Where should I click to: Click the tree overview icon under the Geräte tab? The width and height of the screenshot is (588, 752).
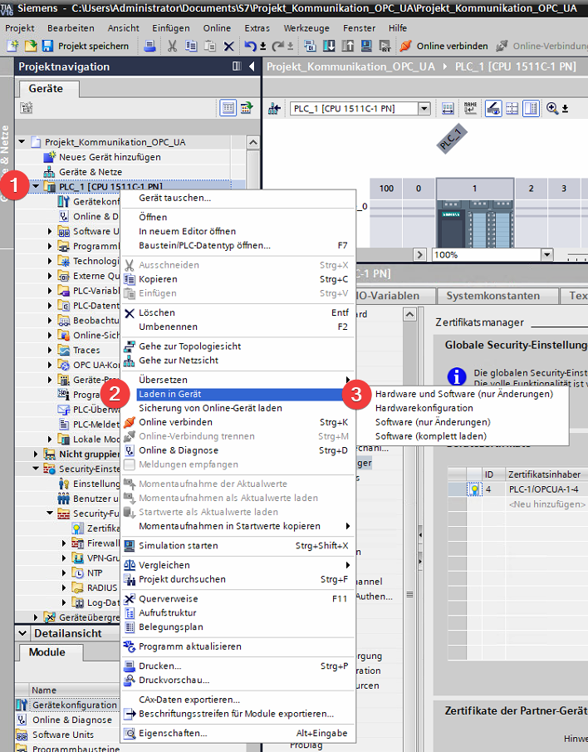coord(27,108)
